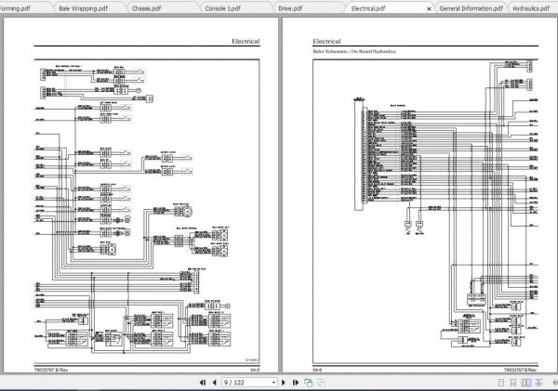The image size is (558, 391).
Task: Click '79033767 B Rev.' in left page footer
Action: click(x=51, y=370)
